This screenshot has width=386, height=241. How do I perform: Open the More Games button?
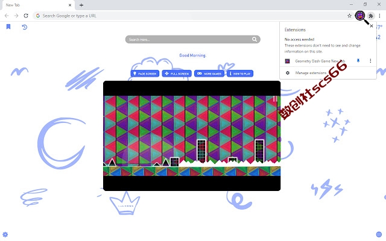tap(209, 74)
